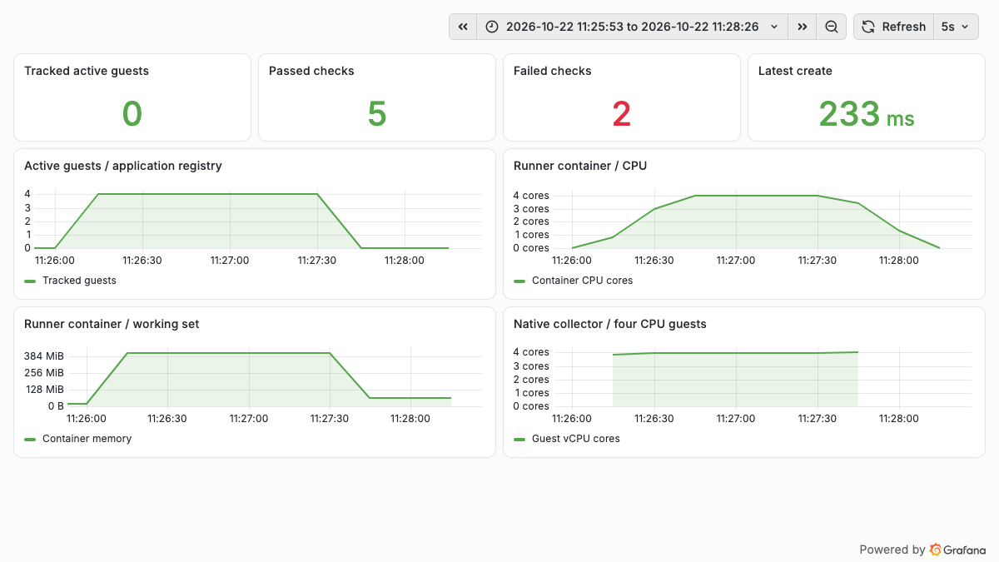Click the Grafana logo icon
Screen dimensions: 999x562
tap(936, 550)
